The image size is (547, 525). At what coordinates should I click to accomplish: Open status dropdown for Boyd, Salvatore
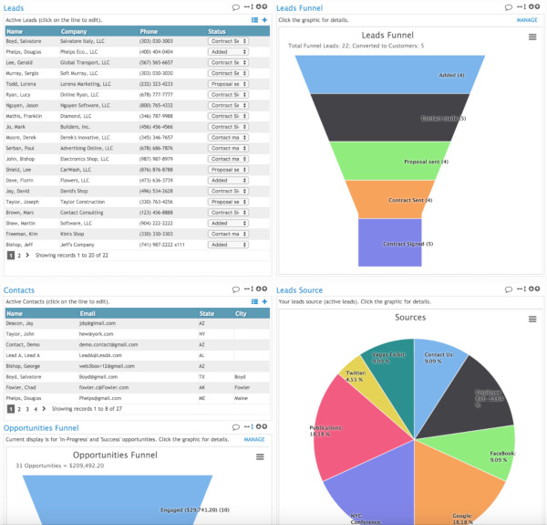(x=228, y=41)
